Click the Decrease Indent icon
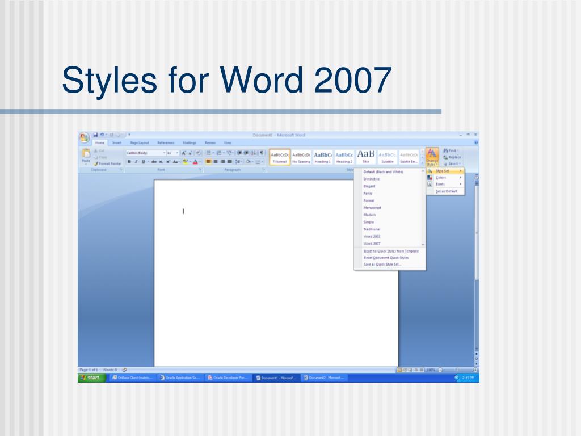The height and width of the screenshot is (436, 581). (x=239, y=153)
